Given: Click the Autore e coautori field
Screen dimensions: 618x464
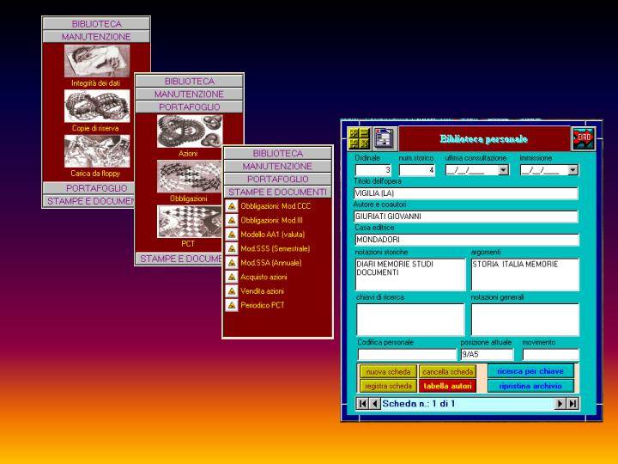Looking at the screenshot, I should (466, 217).
